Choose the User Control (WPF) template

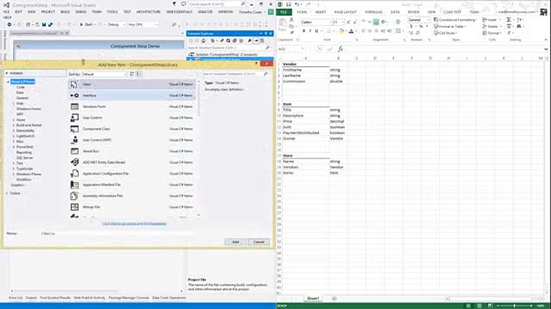pos(132,140)
